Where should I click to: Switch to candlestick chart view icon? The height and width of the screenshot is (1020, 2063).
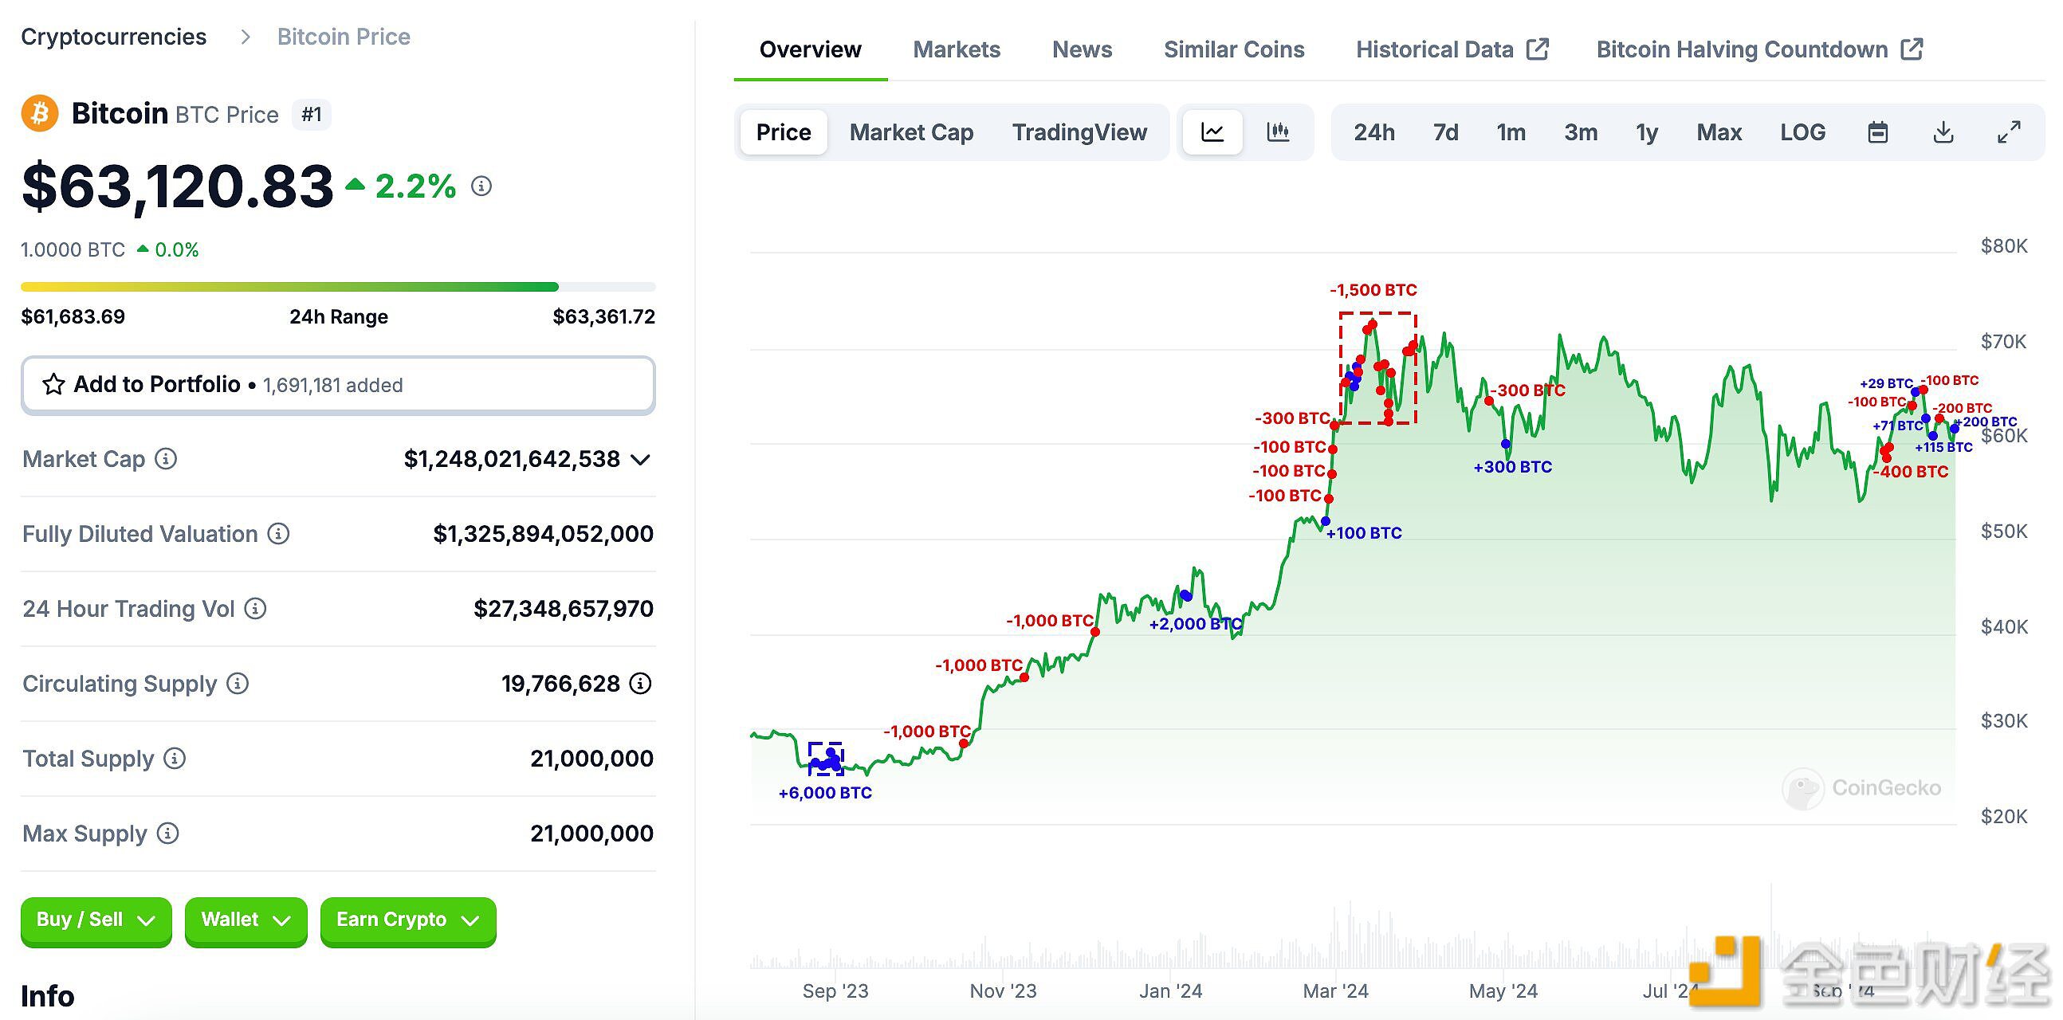tap(1278, 132)
